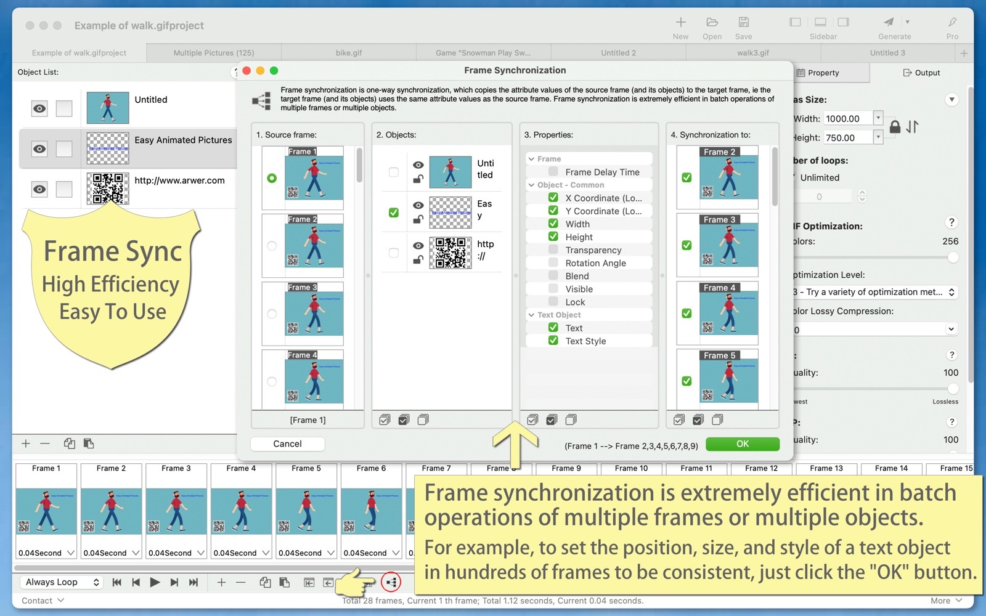The image size is (986, 616).
Task: Uncheck the Text Style property checkbox
Action: pos(553,341)
